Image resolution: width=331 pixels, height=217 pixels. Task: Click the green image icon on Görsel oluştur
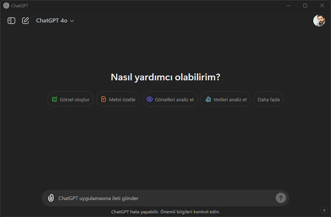click(x=54, y=99)
